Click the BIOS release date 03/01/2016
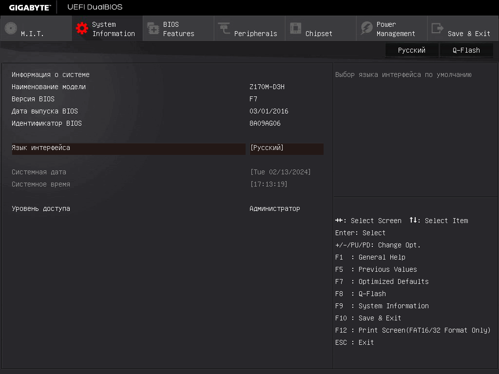Image resolution: width=499 pixels, height=374 pixels. coord(269,111)
